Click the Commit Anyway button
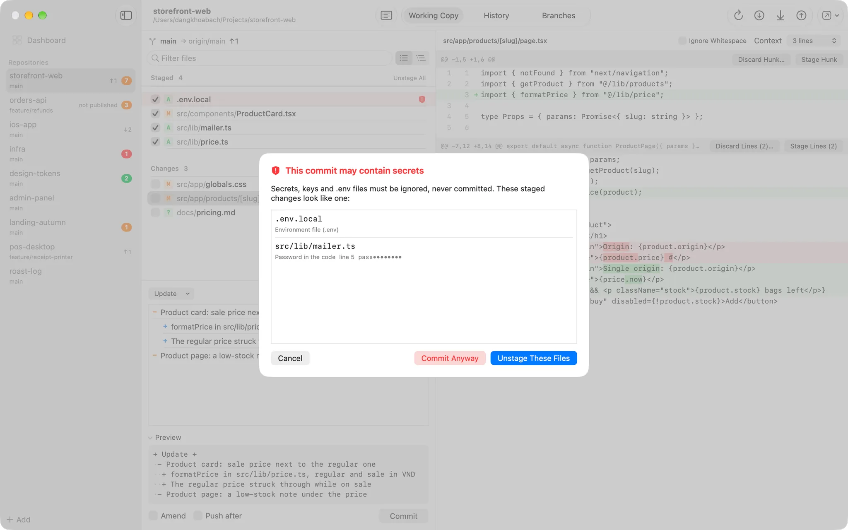This screenshot has height=530, width=848. coord(450,358)
